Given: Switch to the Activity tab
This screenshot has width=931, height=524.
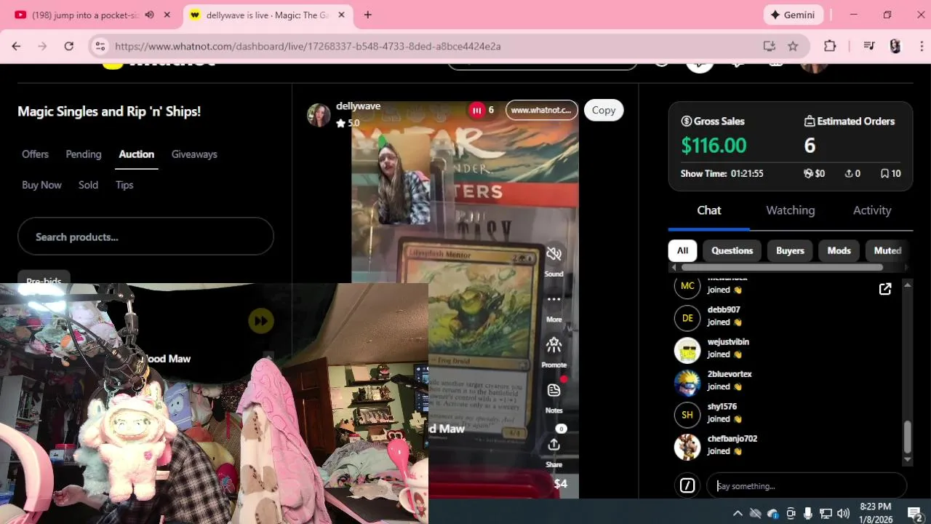Looking at the screenshot, I should 872,210.
